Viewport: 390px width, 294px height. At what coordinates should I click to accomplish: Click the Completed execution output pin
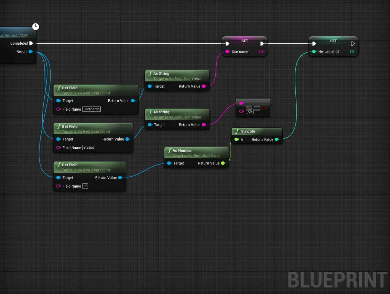pos(31,43)
